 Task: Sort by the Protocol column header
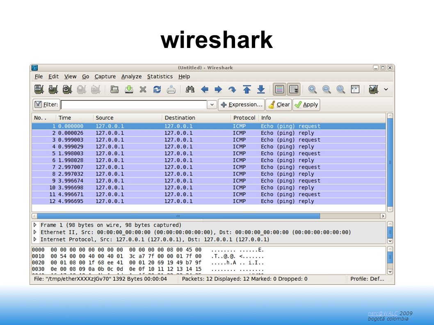click(244, 118)
